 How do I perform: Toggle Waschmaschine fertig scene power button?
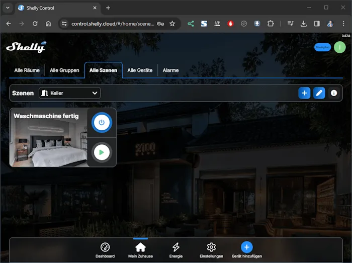coord(102,122)
